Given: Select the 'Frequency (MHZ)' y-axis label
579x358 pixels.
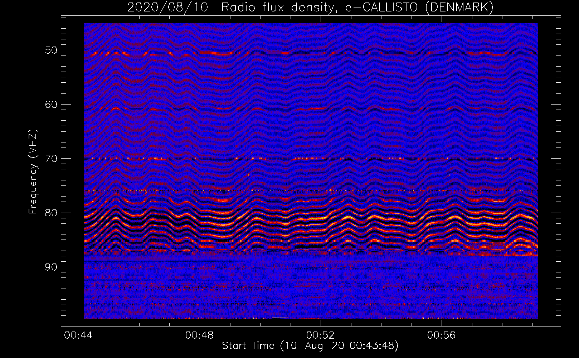Looking at the screenshot, I should coord(33,172).
